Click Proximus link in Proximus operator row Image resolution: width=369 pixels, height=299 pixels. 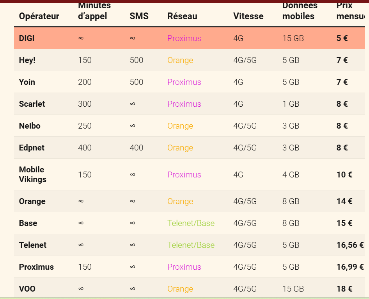[x=184, y=267]
